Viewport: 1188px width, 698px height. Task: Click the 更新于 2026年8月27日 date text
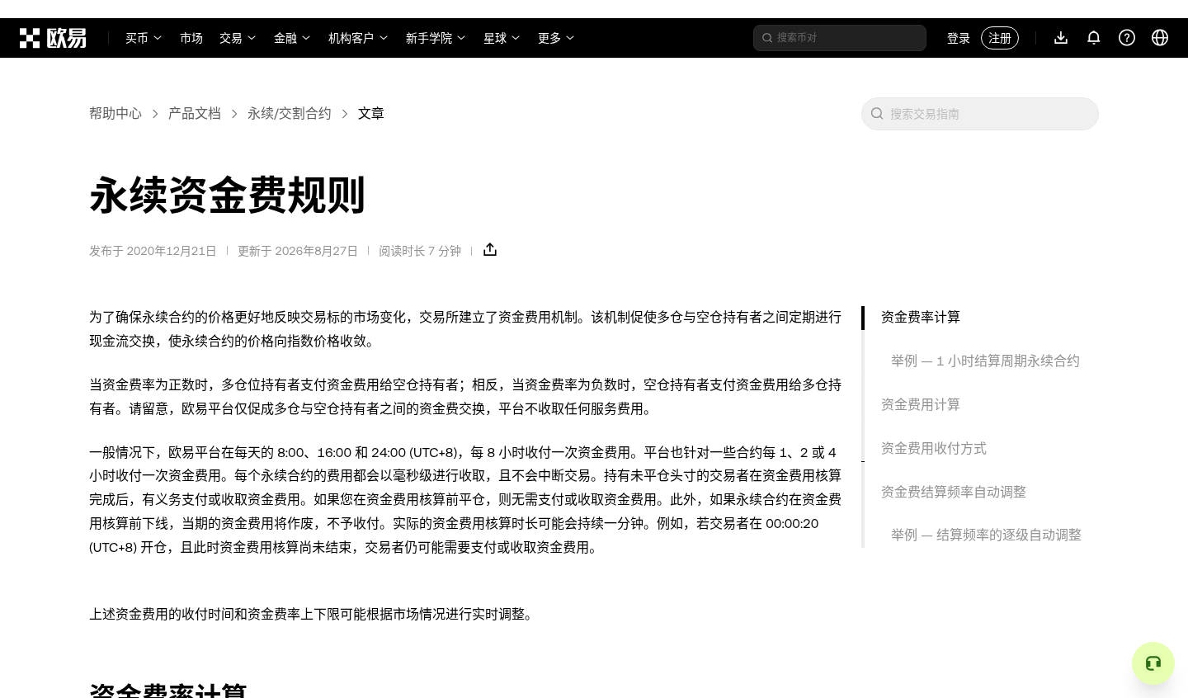click(298, 251)
